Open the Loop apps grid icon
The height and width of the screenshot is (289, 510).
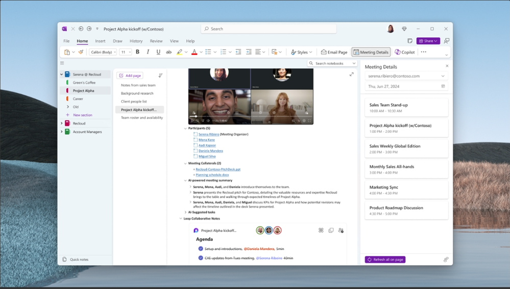click(321, 230)
